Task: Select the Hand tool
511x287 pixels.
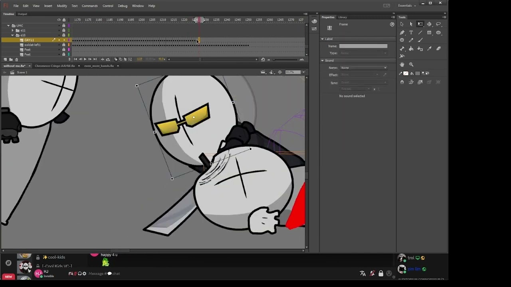Action: click(402, 64)
